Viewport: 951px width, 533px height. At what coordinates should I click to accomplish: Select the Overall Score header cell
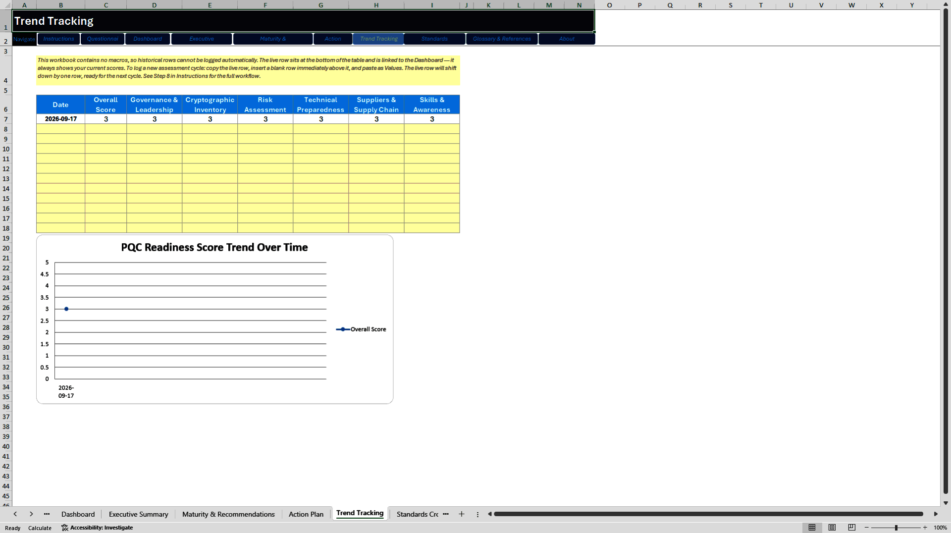click(x=106, y=105)
